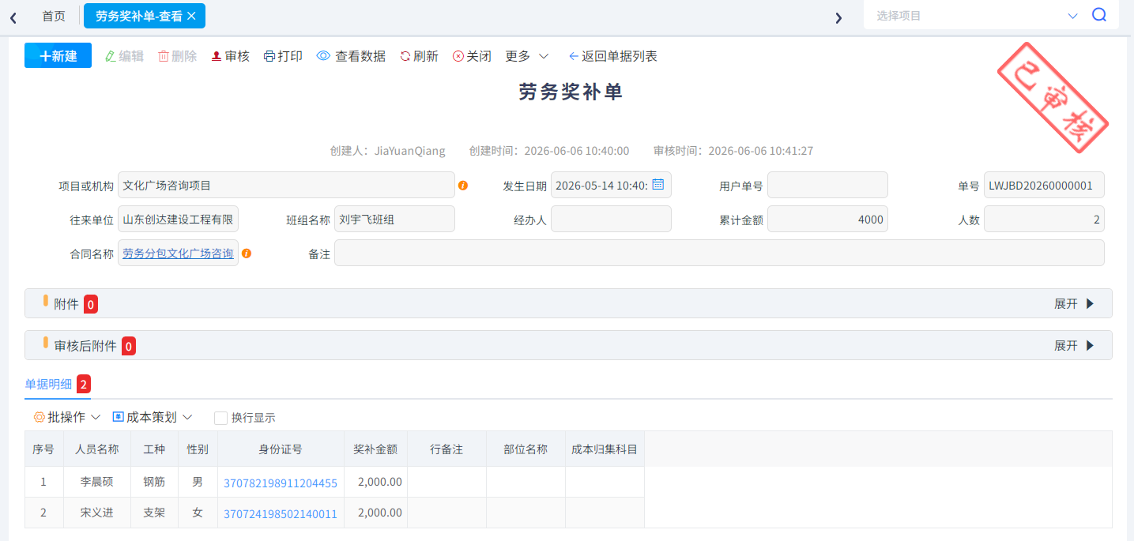Click the 奖补金额 column header
This screenshot has height=541, width=1134.
(375, 449)
